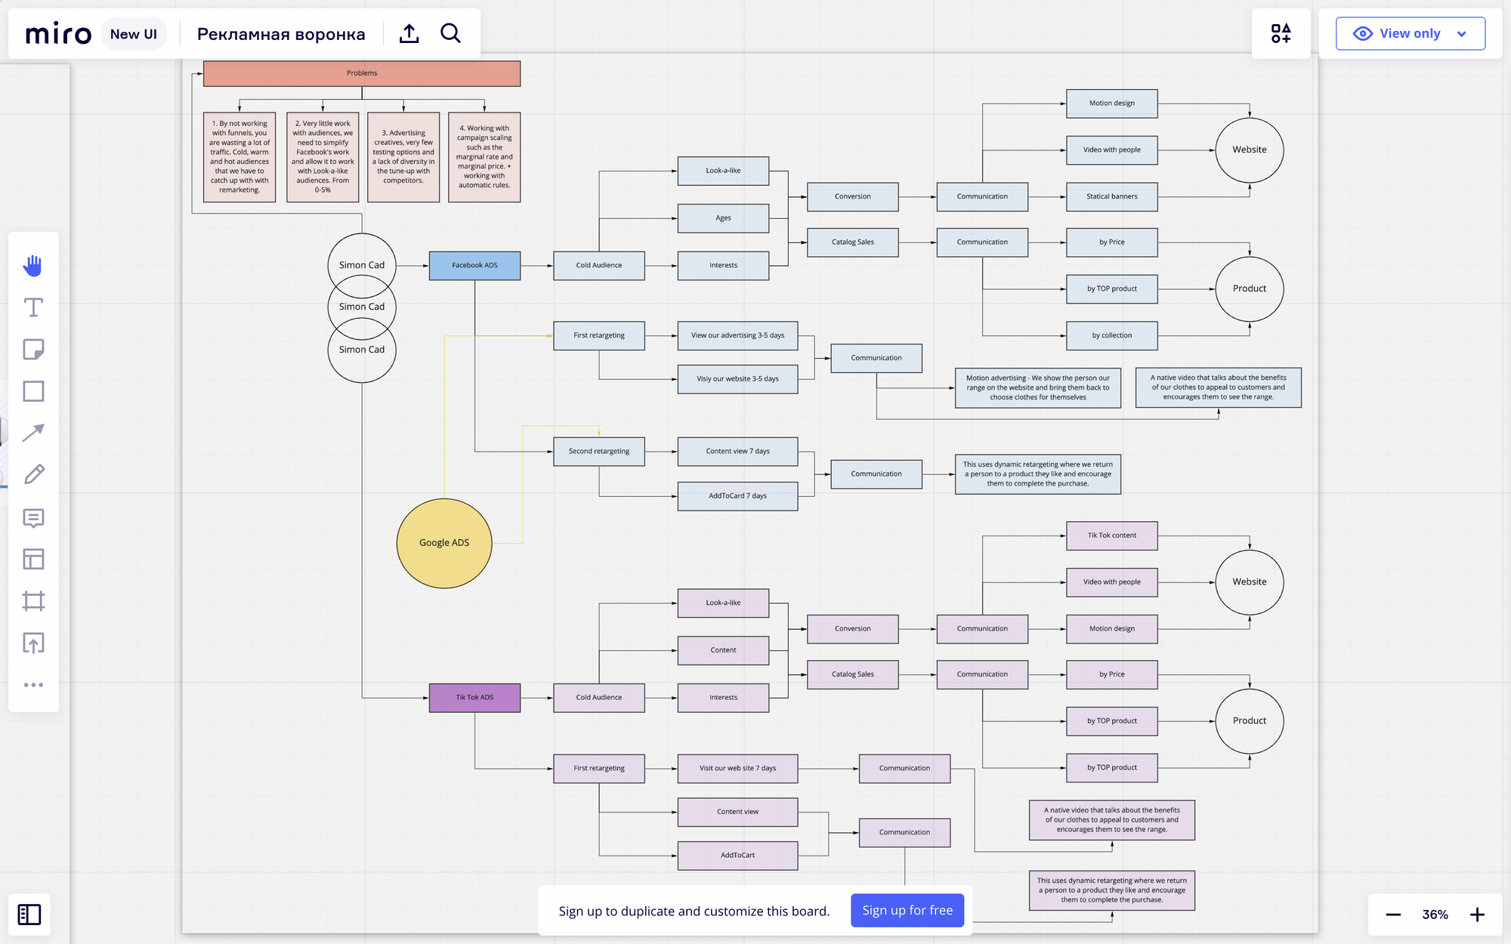Open zoom level 36% menu

[1435, 915]
